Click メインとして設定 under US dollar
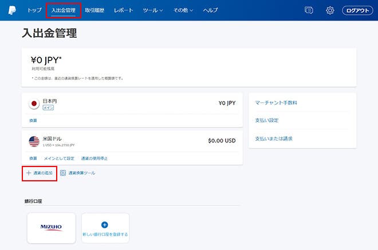This screenshot has width=378, height=250. click(59, 158)
